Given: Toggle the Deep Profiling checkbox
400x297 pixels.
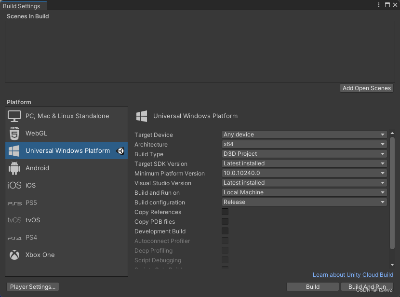Looking at the screenshot, I should pos(225,250).
